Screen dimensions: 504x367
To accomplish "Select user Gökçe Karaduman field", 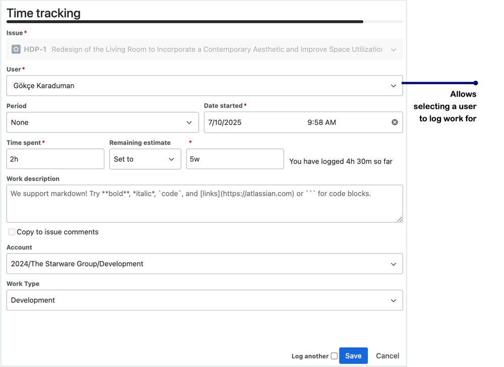I will point(204,85).
